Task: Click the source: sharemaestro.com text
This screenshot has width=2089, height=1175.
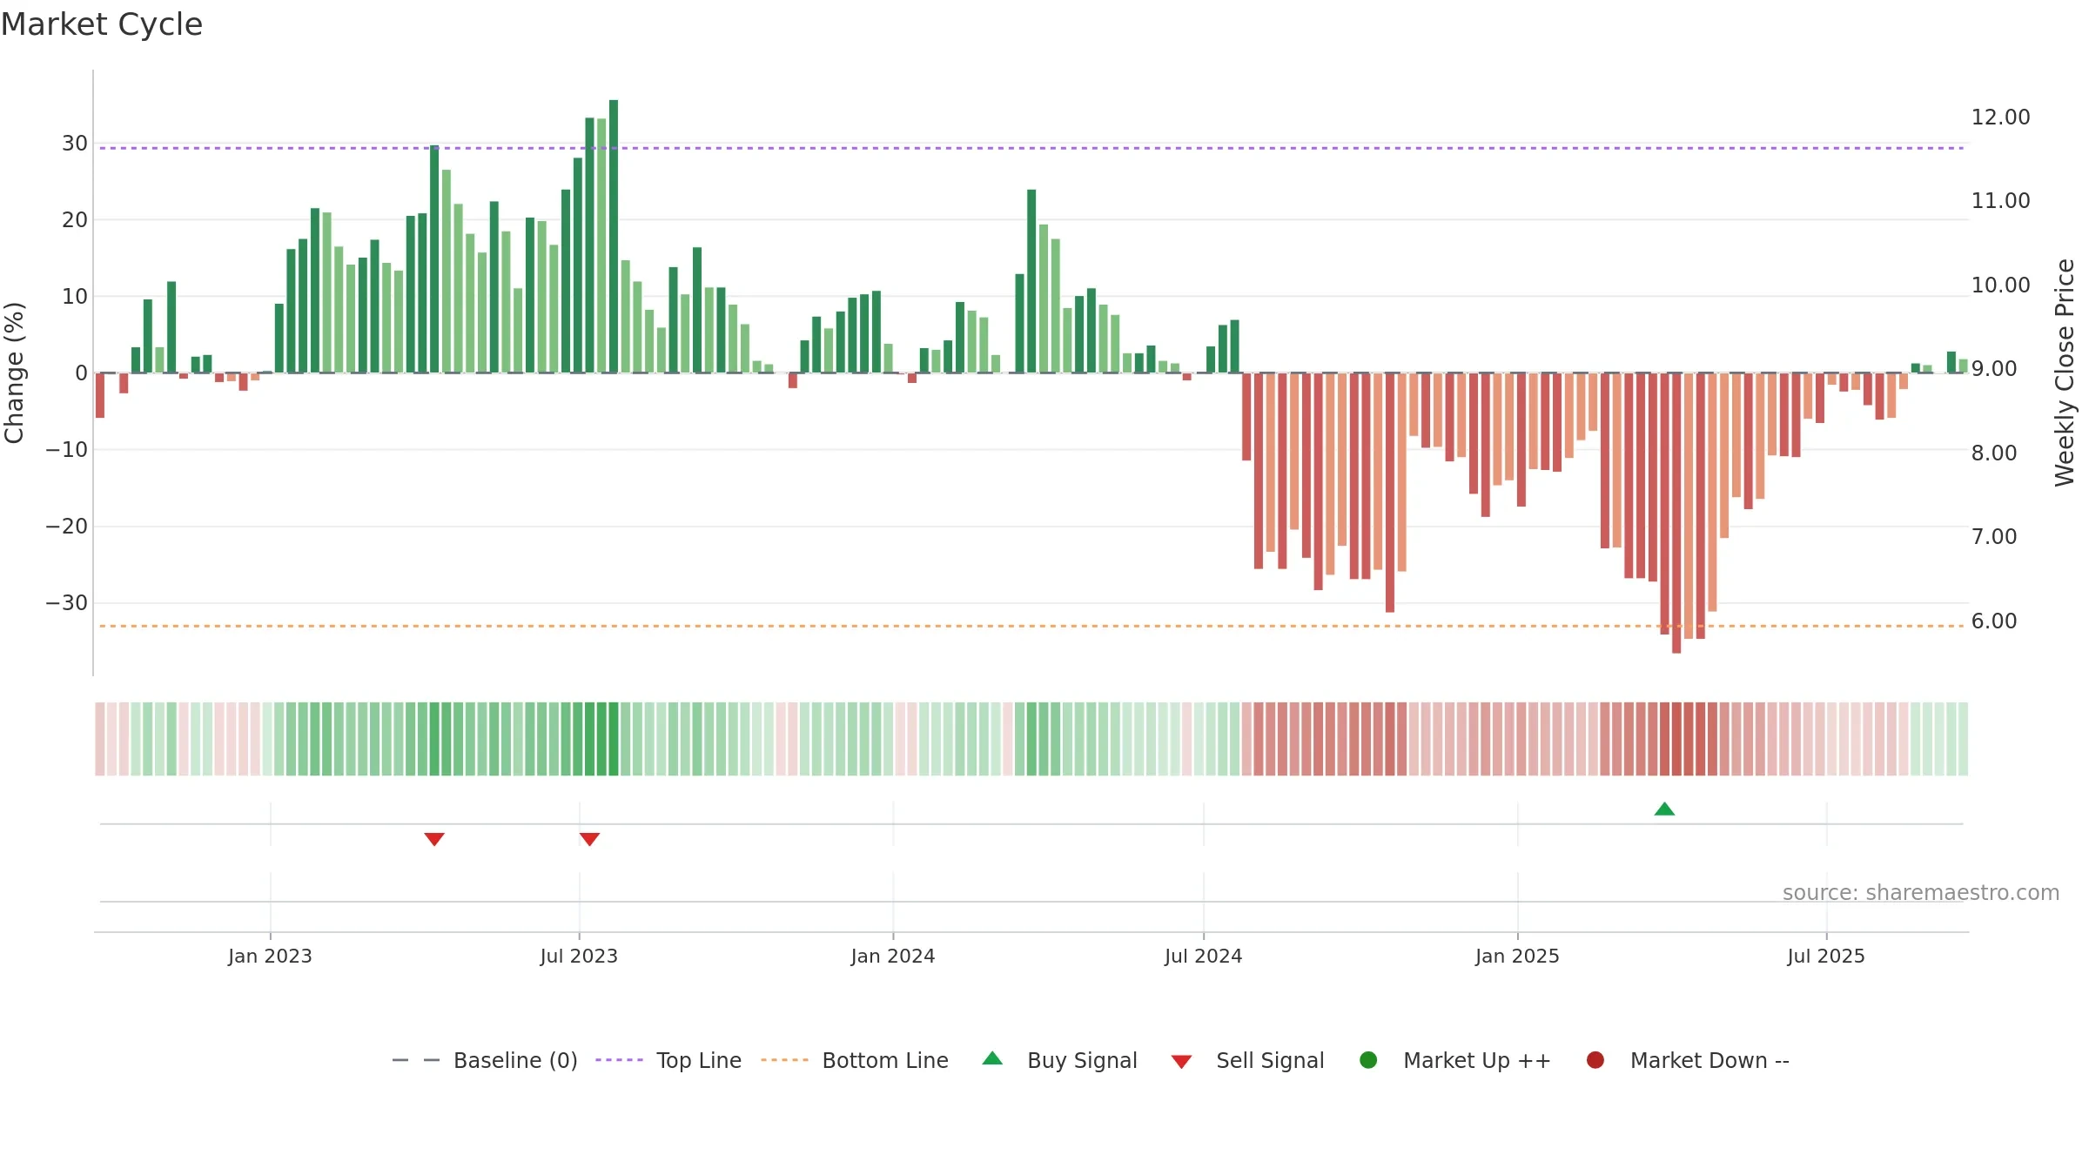Action: click(x=1921, y=892)
